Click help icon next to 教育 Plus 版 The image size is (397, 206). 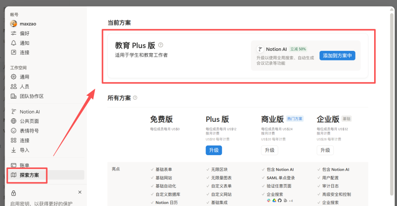point(161,45)
